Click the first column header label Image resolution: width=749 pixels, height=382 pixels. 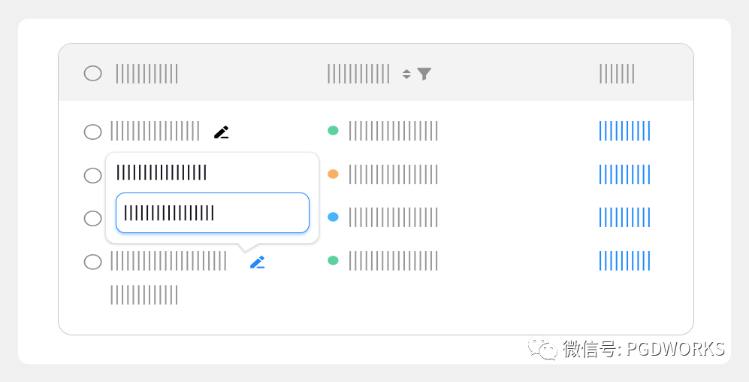pyautogui.click(x=147, y=74)
